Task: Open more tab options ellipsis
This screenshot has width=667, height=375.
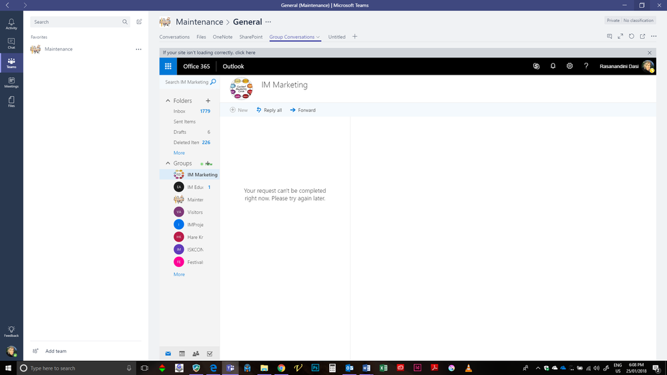Action: point(654,37)
